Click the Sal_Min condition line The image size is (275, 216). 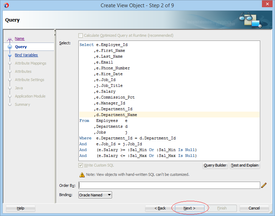coord(138,150)
